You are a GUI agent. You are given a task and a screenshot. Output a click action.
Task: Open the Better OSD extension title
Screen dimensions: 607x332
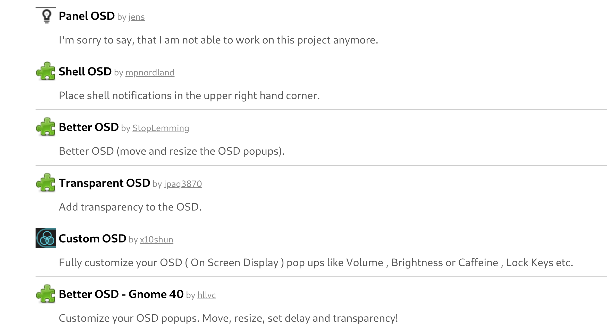(89, 127)
